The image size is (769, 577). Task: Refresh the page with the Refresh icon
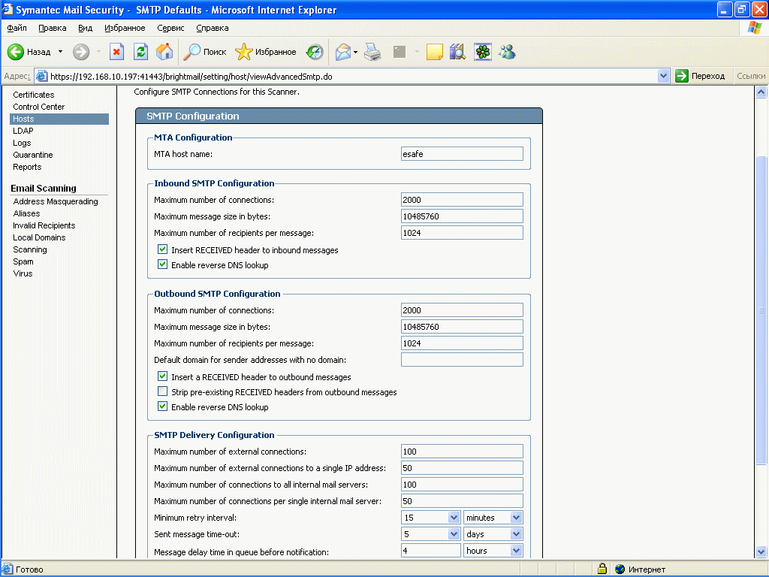[140, 52]
